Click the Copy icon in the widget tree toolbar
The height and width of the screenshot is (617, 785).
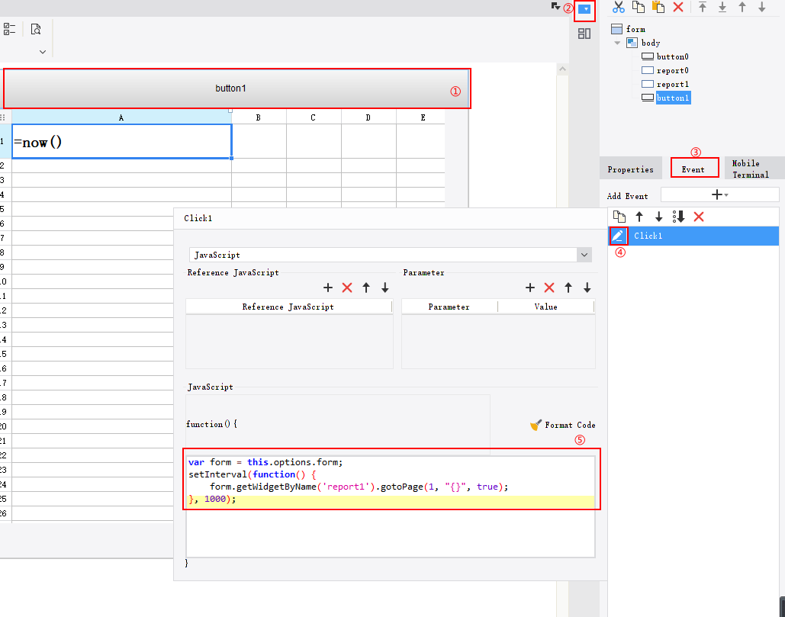click(x=639, y=8)
